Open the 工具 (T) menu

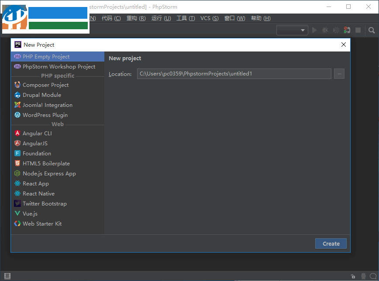point(186,18)
